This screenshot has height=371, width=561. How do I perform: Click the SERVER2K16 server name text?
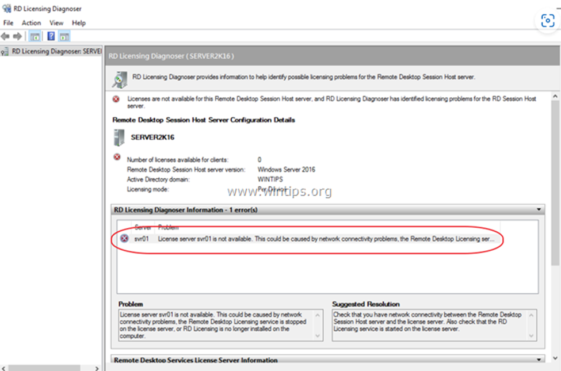click(x=152, y=137)
